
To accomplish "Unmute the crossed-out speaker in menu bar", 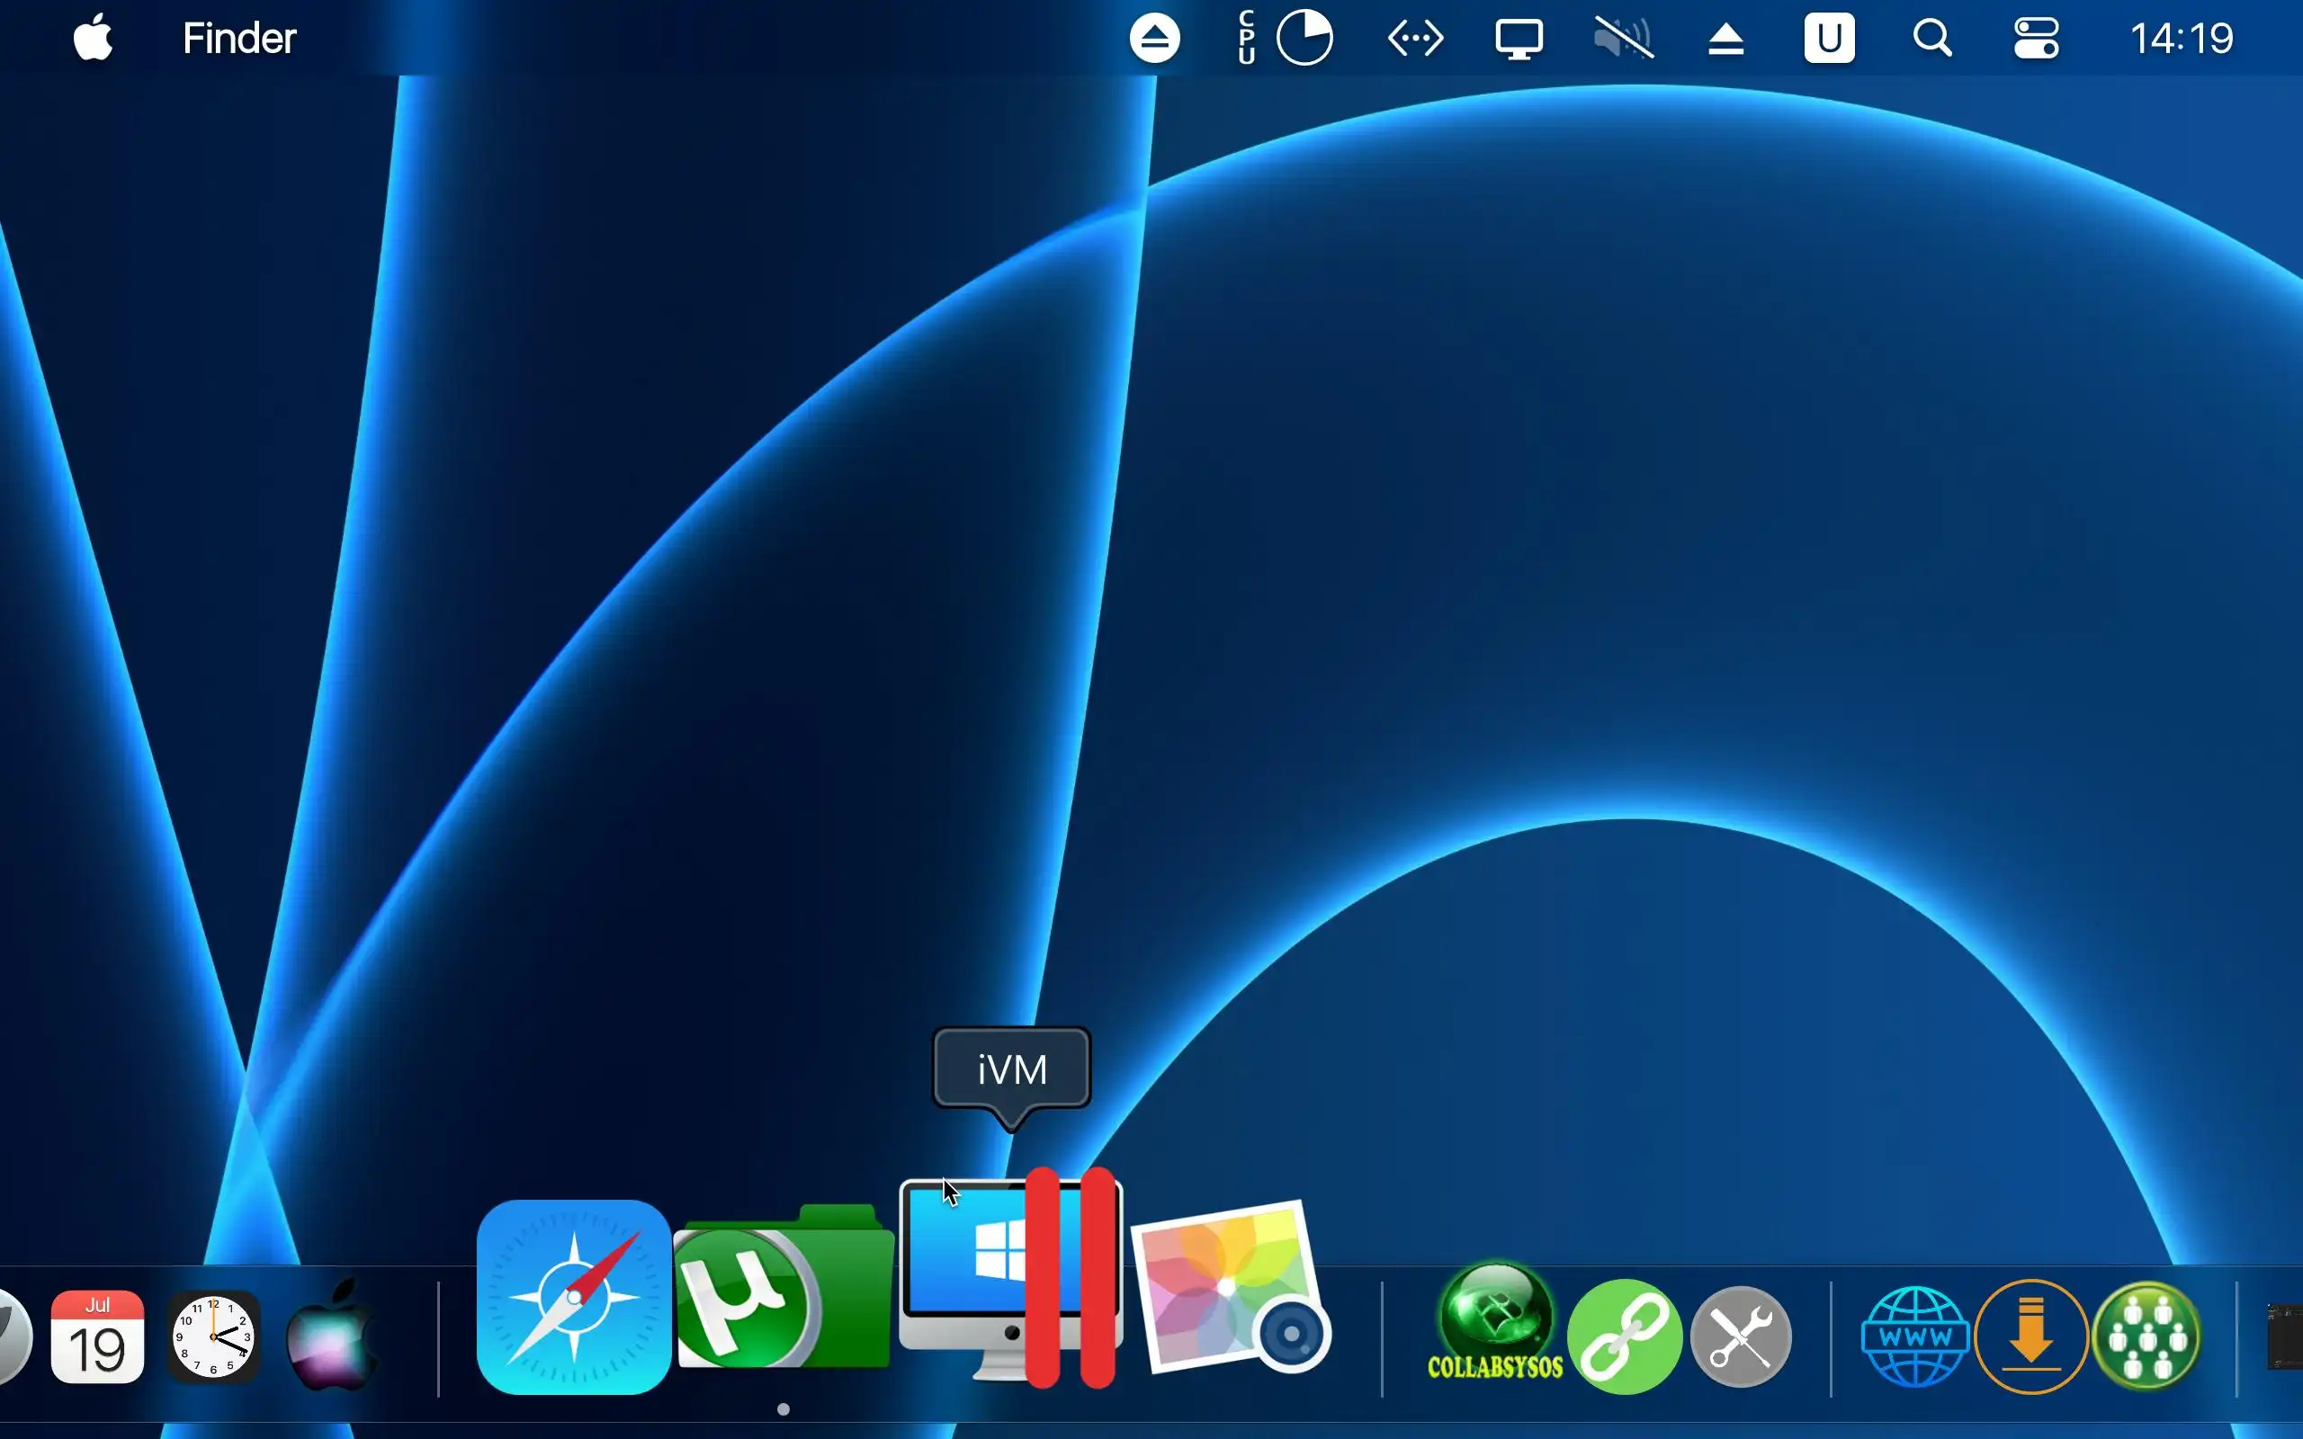I will (x=1623, y=39).
